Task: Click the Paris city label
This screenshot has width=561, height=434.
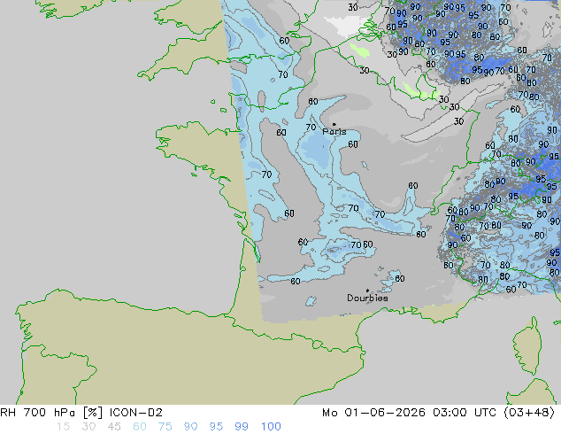Action: coord(334,132)
